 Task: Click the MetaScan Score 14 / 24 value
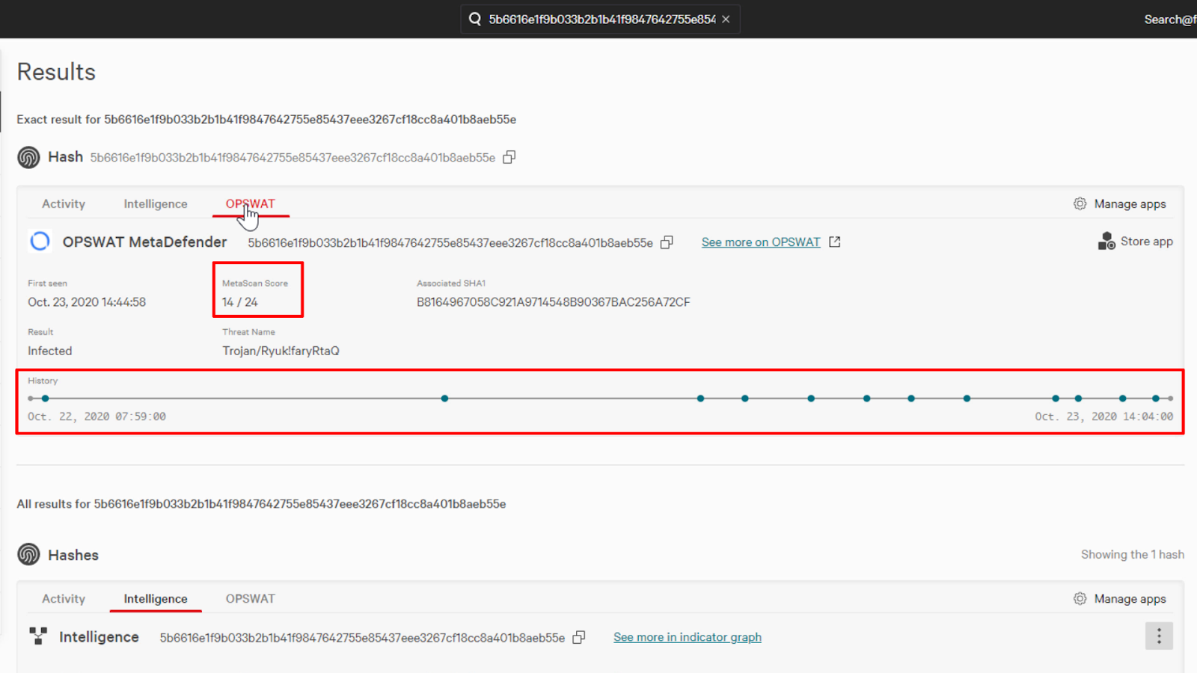pos(240,302)
